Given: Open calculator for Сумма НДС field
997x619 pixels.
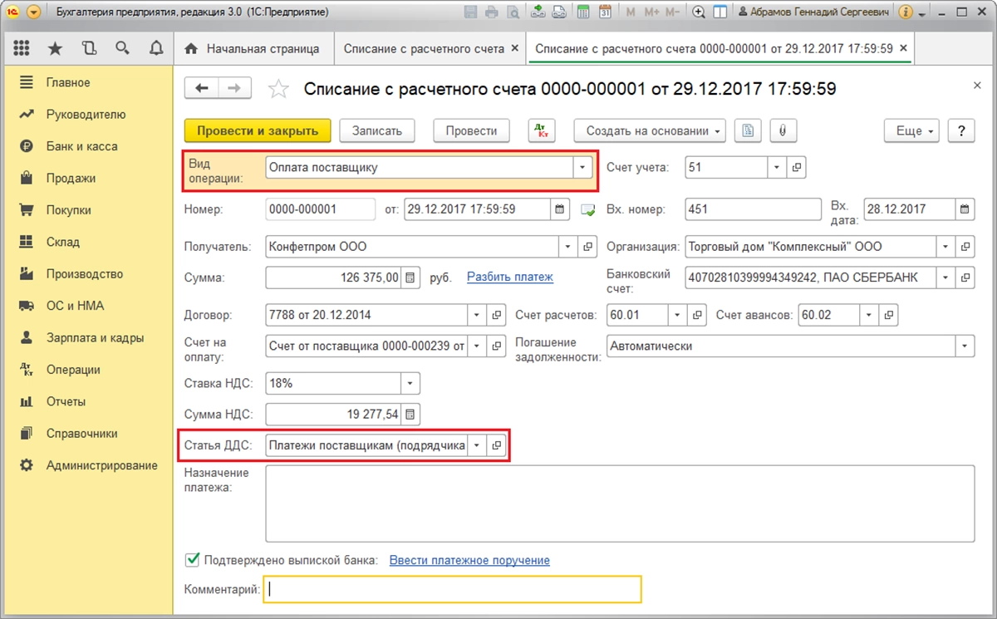Looking at the screenshot, I should point(410,414).
